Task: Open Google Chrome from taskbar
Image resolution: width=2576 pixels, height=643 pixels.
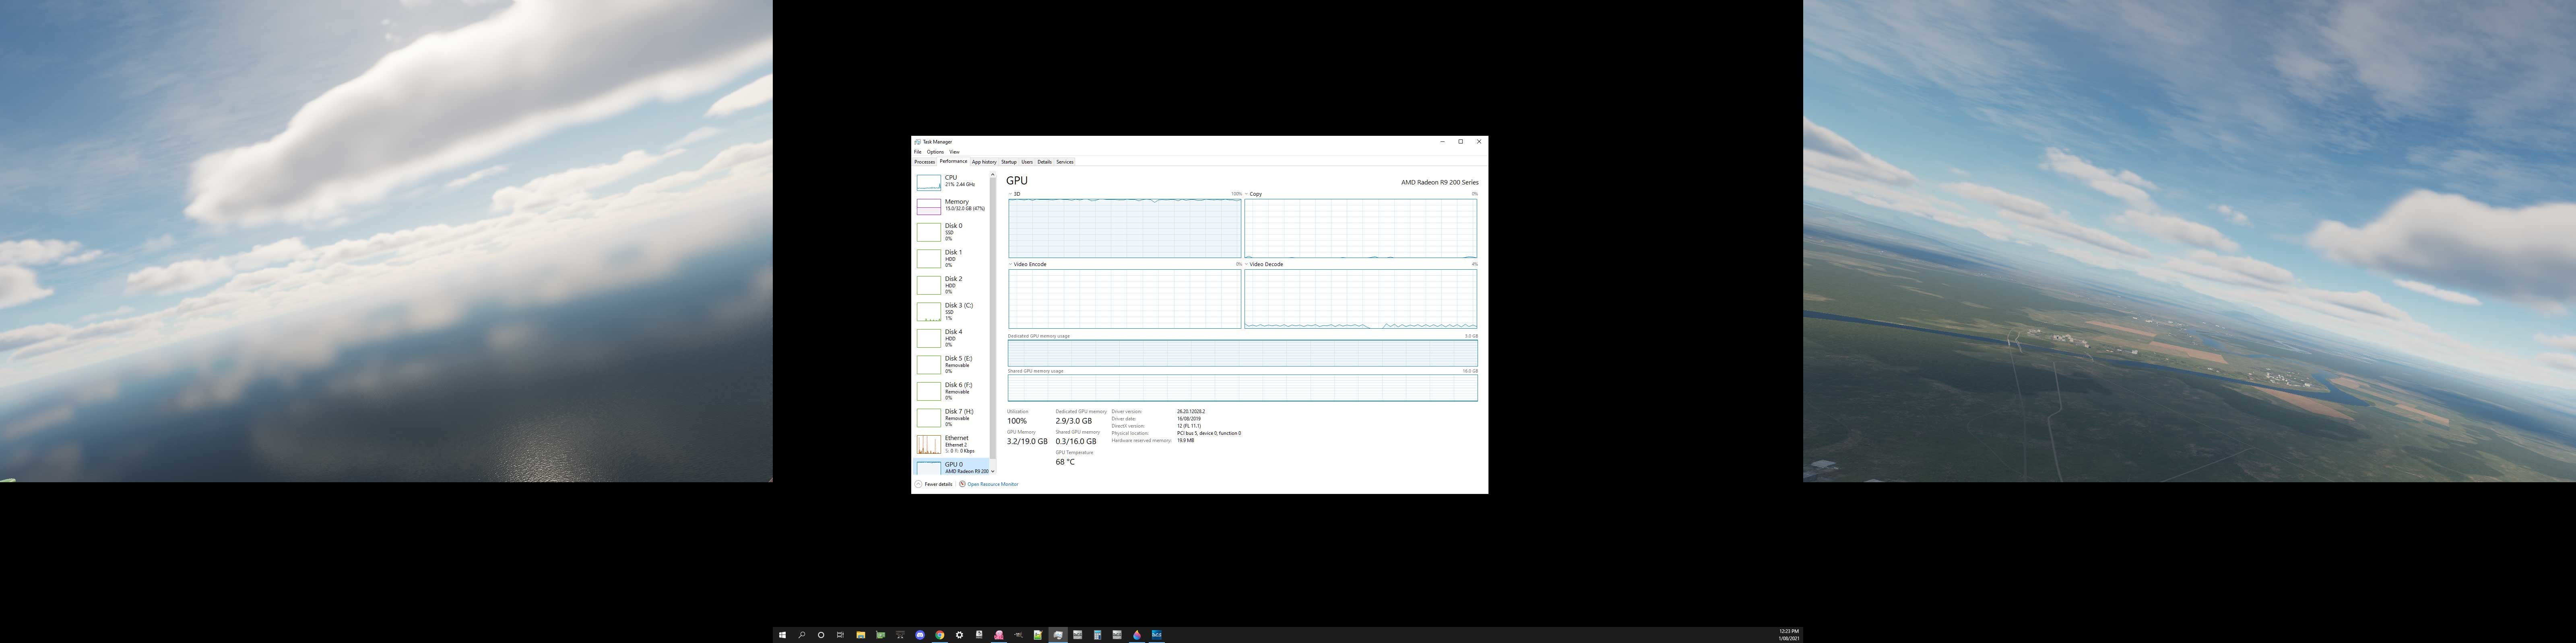Action: click(939, 635)
